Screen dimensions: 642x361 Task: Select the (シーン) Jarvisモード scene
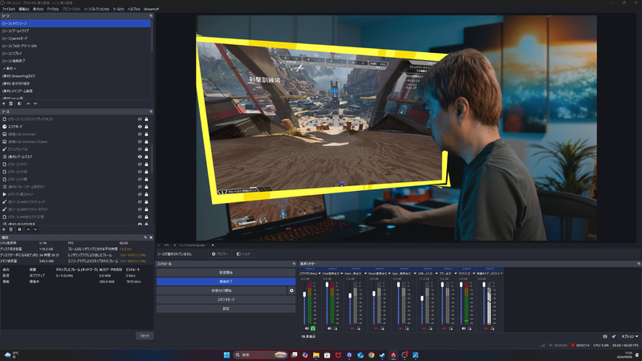[x=75, y=39]
